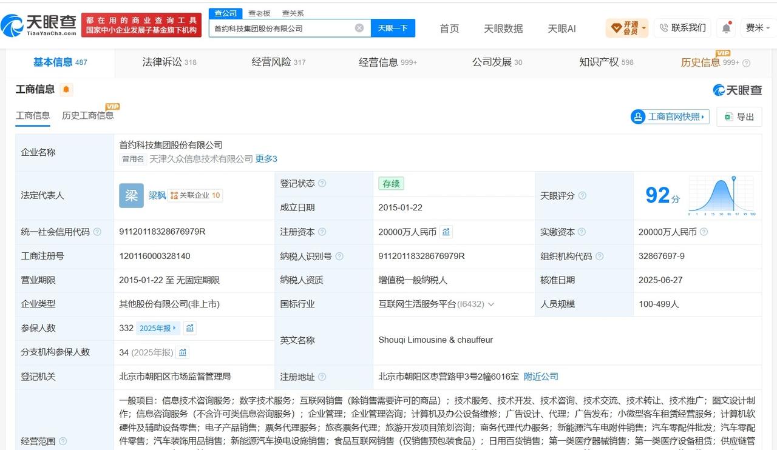Click help icon next to 统一社会信用代码
This screenshot has height=450, width=777.
[x=97, y=232]
